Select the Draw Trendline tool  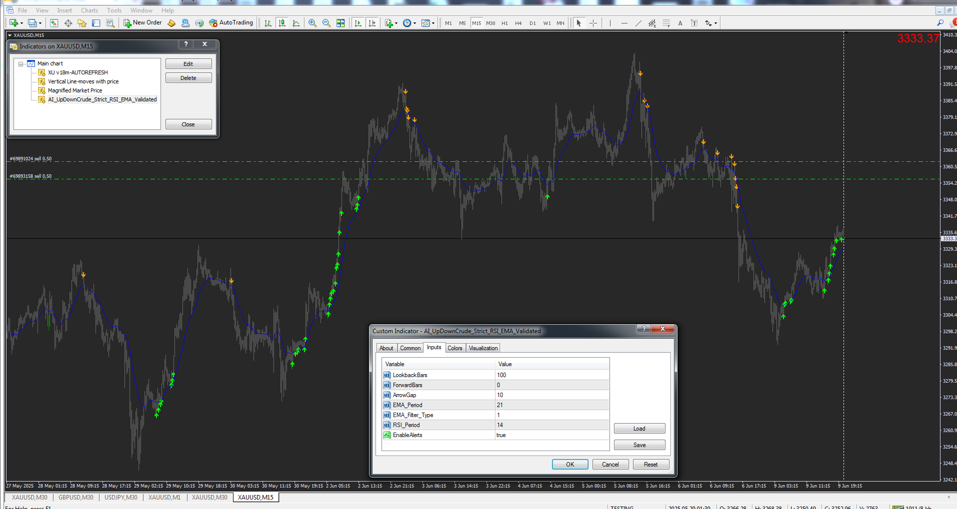click(x=638, y=23)
